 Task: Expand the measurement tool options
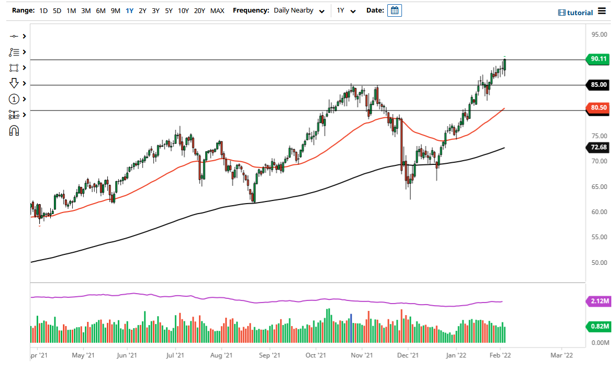point(24,115)
